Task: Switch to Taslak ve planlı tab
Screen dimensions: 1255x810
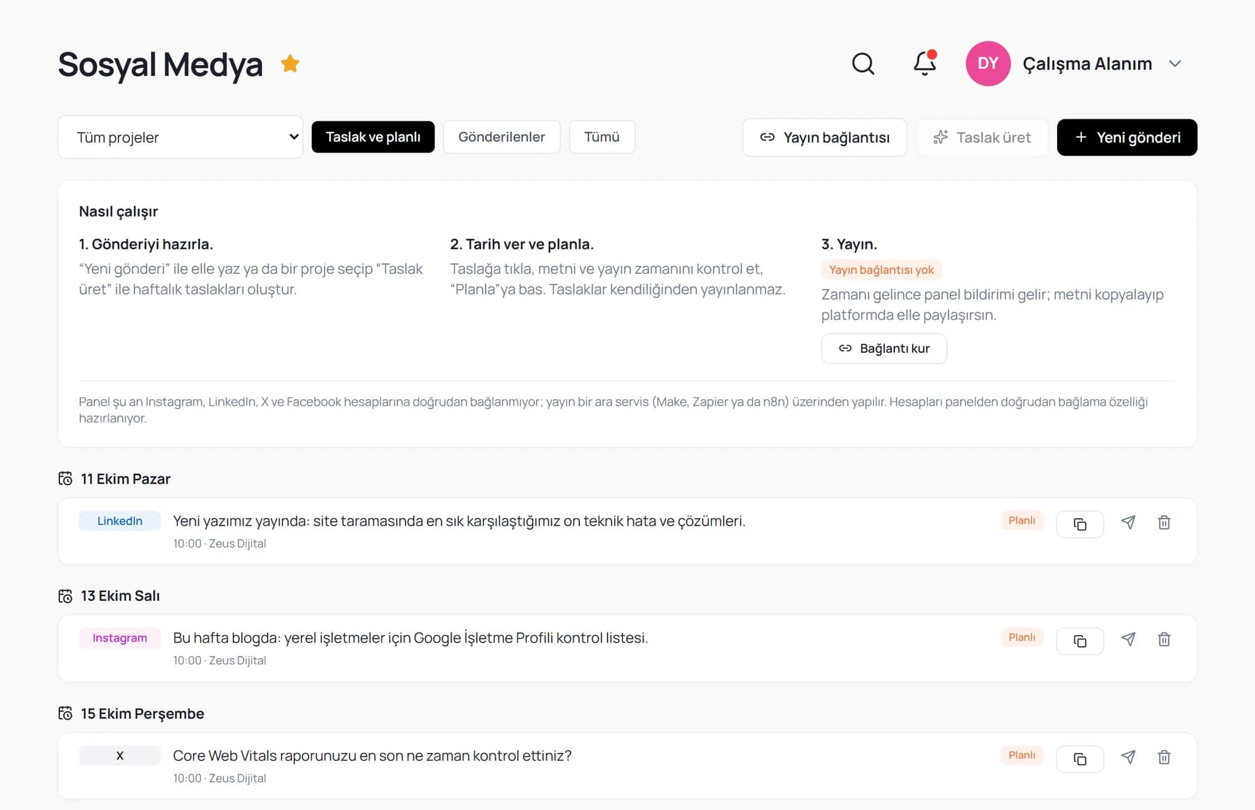Action: tap(373, 137)
